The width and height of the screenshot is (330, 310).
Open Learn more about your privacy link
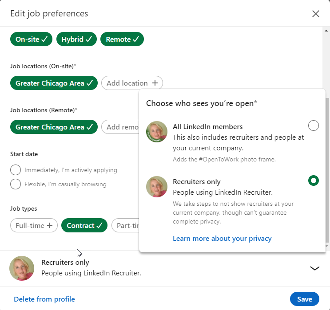pyautogui.click(x=222, y=239)
